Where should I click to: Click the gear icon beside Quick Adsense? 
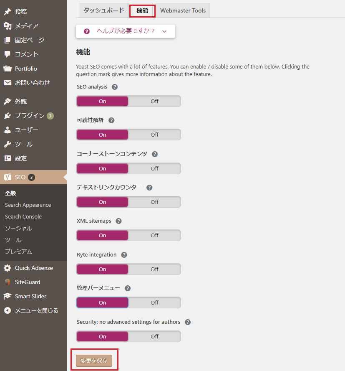8,268
